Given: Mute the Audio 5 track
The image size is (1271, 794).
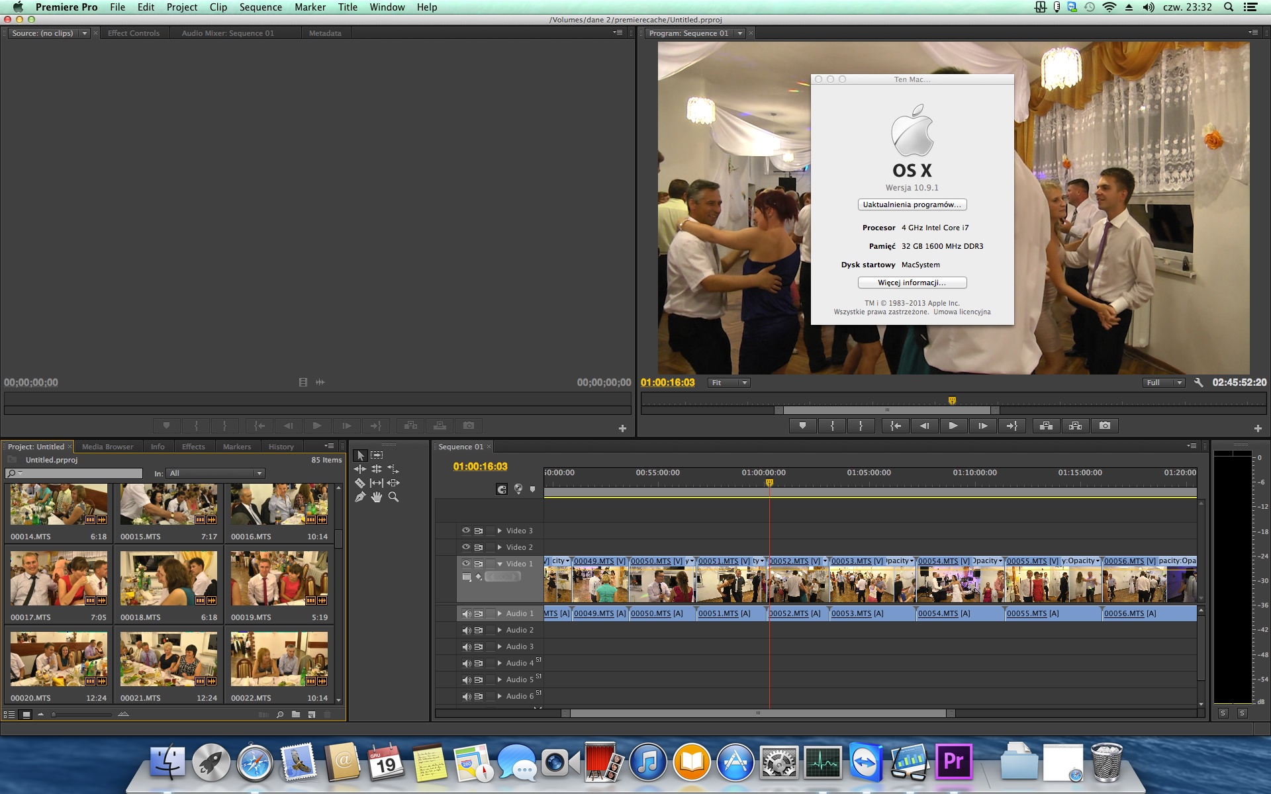Looking at the screenshot, I should [x=467, y=680].
